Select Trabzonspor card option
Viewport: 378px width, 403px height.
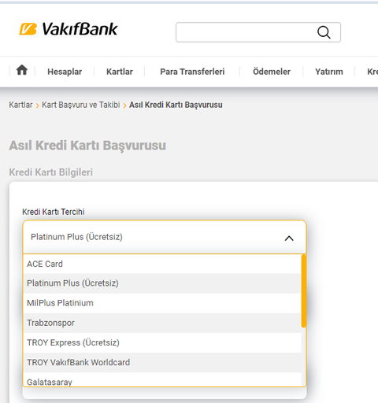tap(162, 323)
